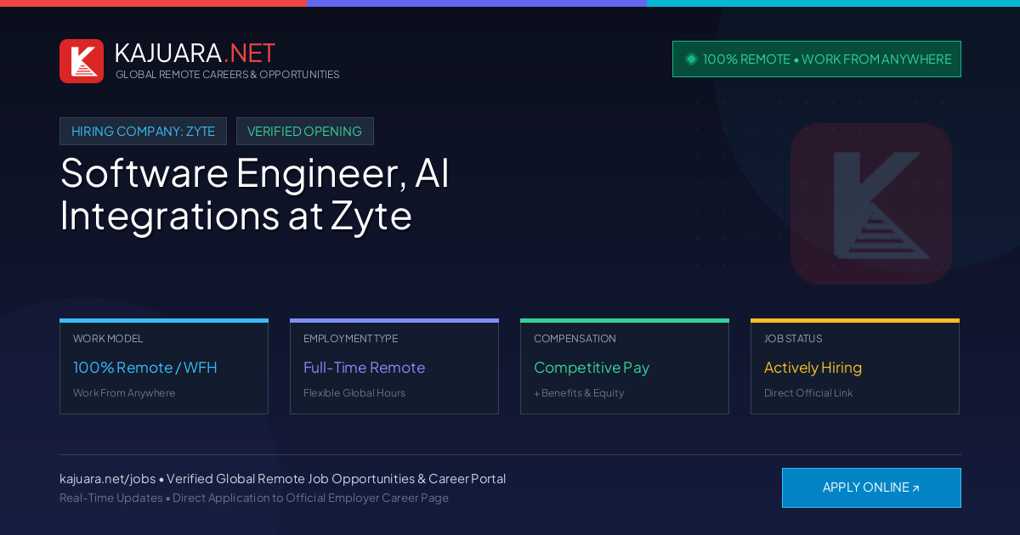Viewport: 1020px width, 535px height.
Task: Click the arrow icon in Apply Online
Action: tap(915, 488)
